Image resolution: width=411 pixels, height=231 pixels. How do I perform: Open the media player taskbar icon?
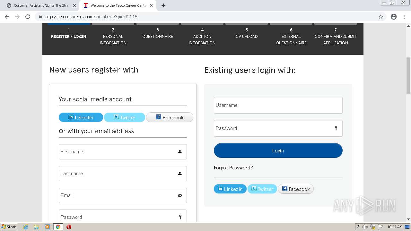pyautogui.click(x=47, y=227)
